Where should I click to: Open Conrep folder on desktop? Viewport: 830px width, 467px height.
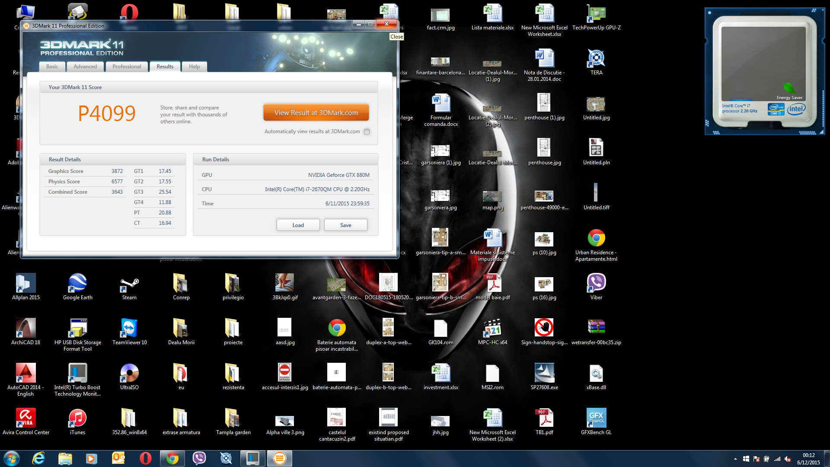pyautogui.click(x=181, y=286)
